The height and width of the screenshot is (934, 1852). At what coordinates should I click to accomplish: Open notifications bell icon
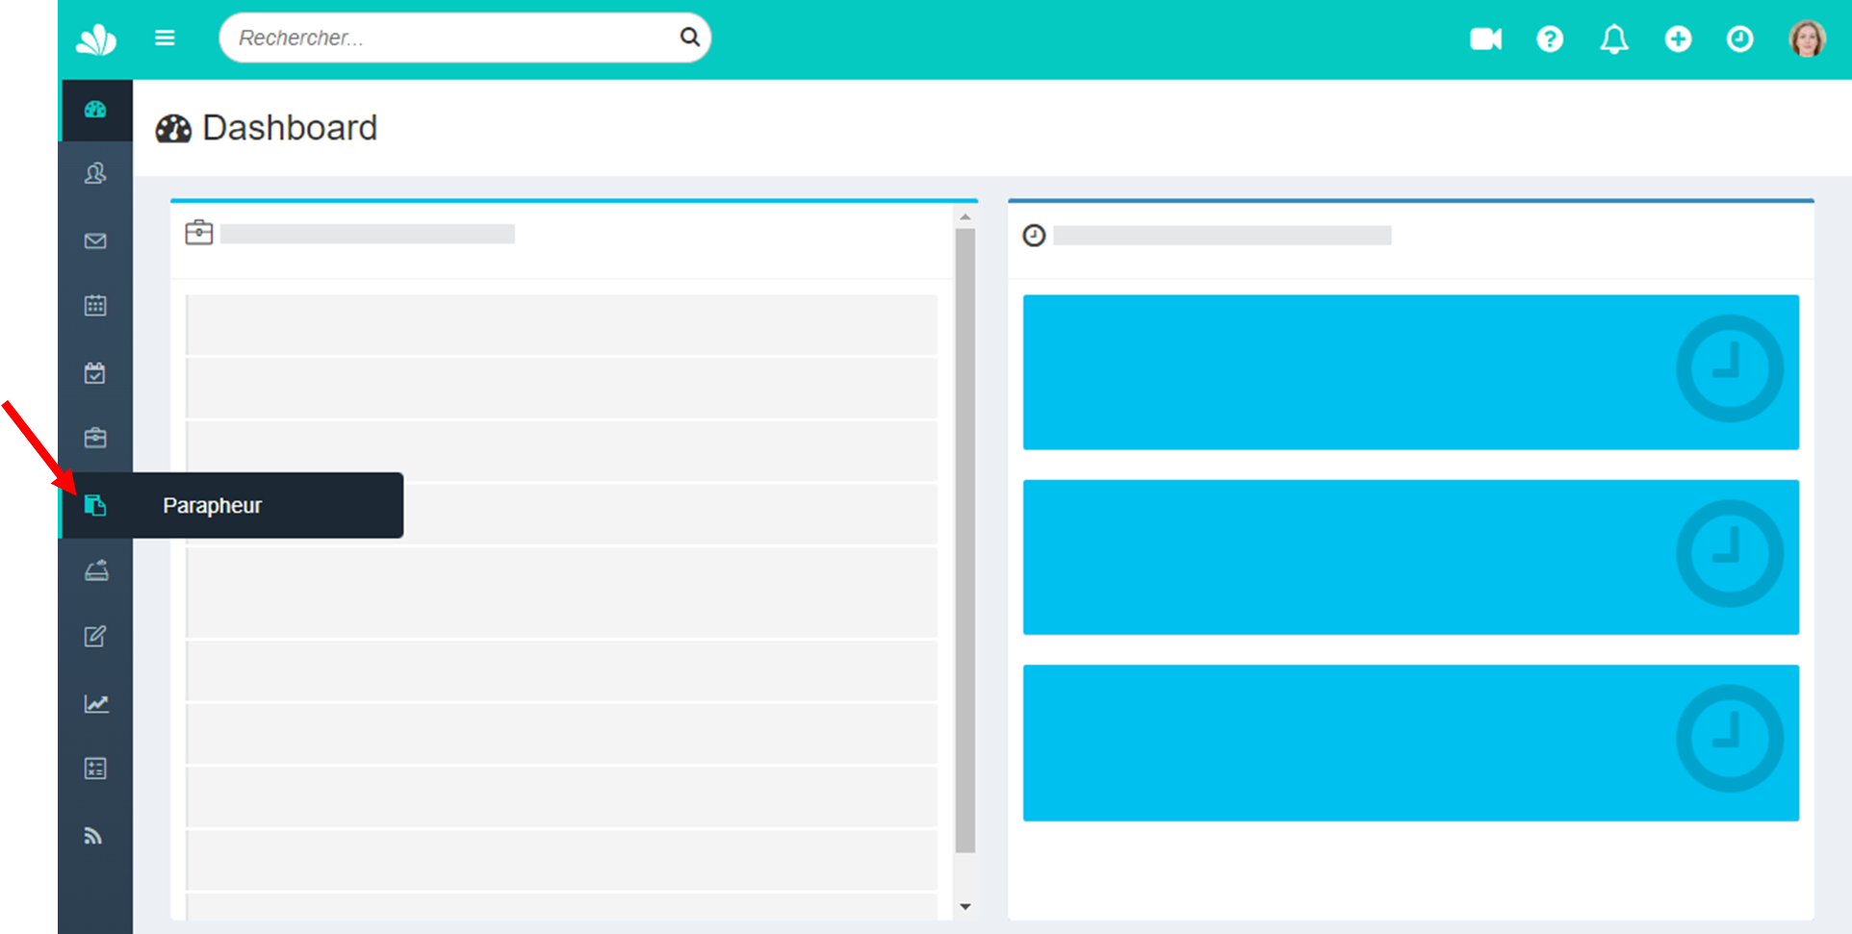[x=1614, y=38]
